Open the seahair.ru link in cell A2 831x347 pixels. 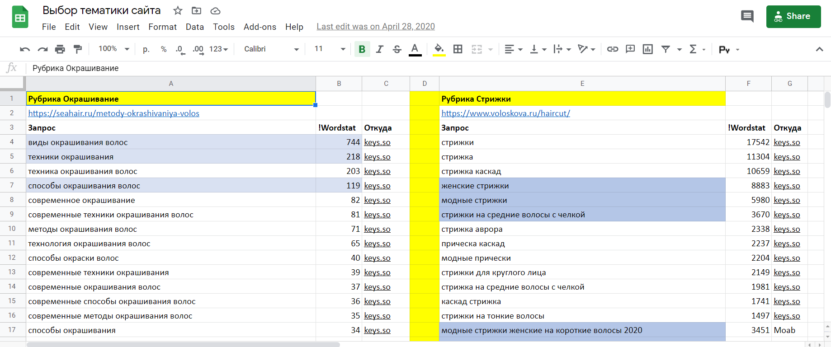click(113, 113)
